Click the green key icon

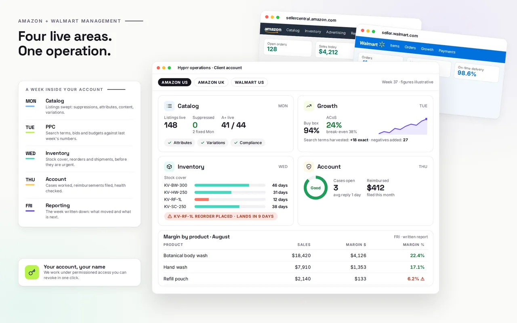[x=32, y=272]
